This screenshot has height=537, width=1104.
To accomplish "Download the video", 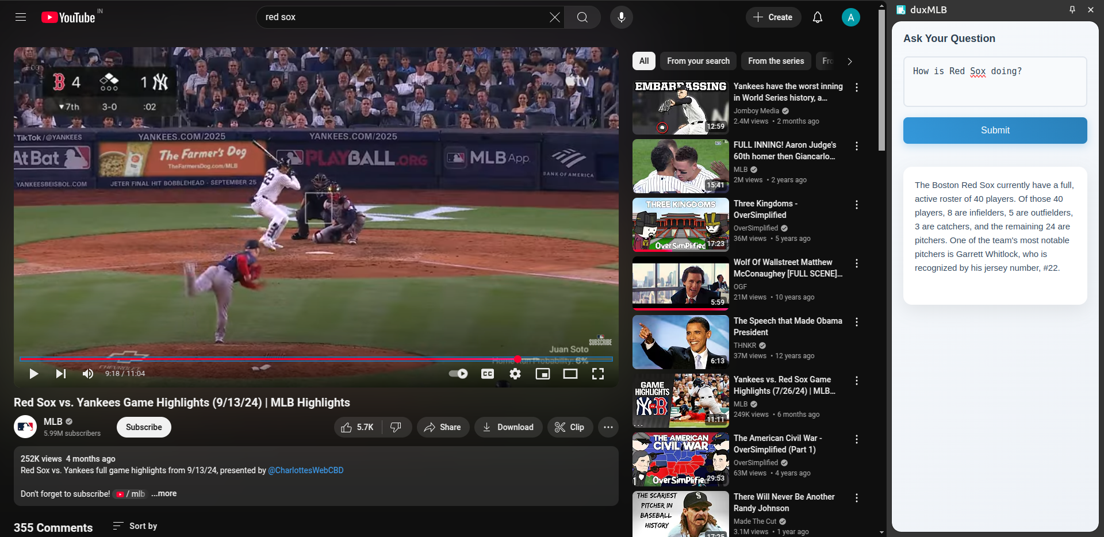I will (508, 427).
